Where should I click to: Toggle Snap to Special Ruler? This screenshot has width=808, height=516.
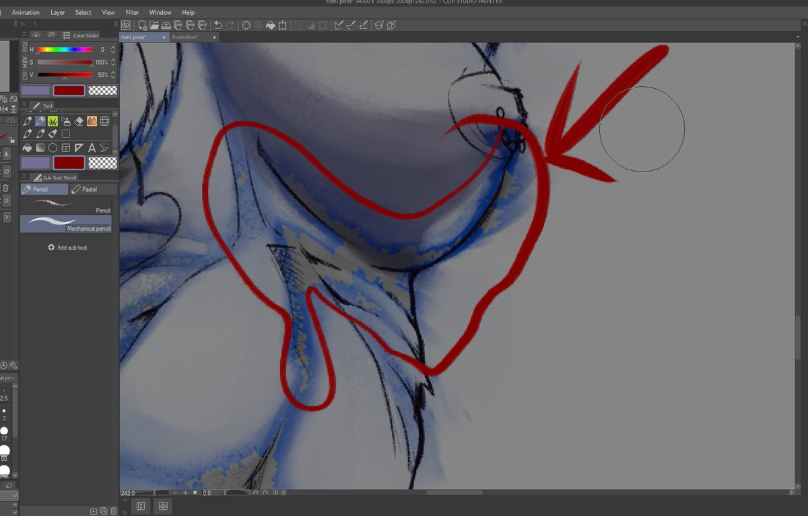351,25
